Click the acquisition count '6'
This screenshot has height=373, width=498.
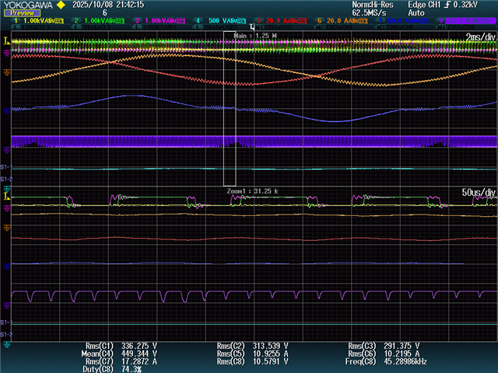tap(105, 13)
